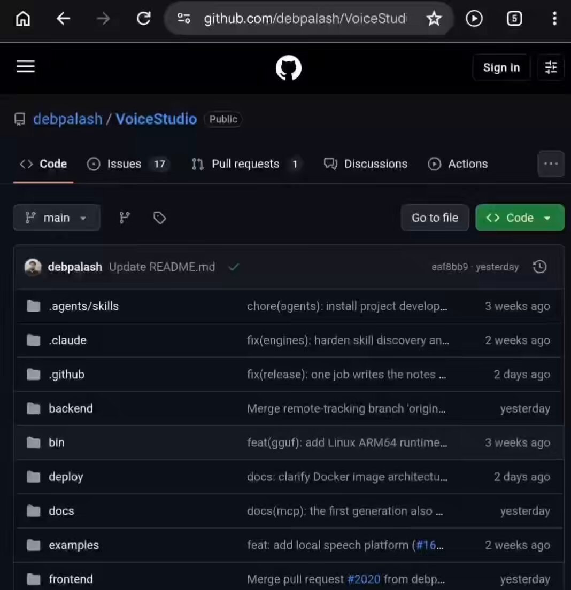The height and width of the screenshot is (590, 571).
Task: Click the Sign in button
Action: (x=501, y=67)
